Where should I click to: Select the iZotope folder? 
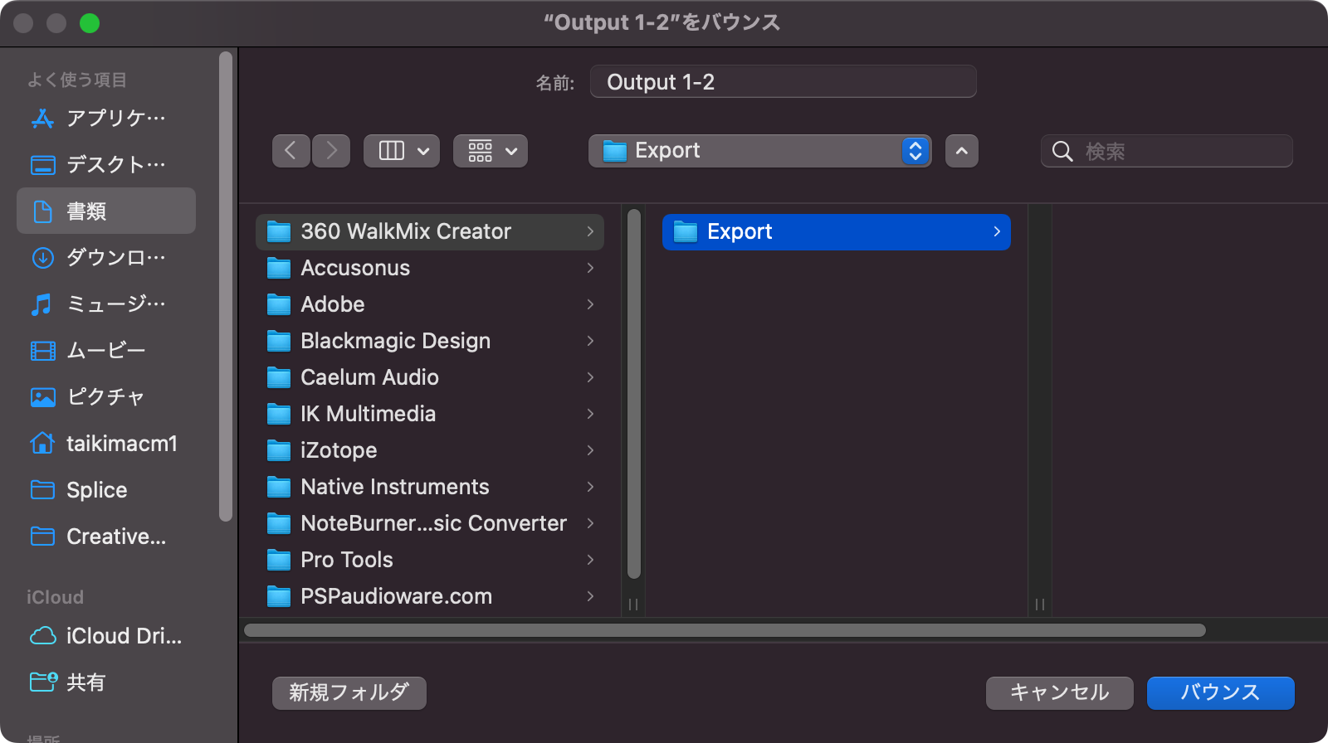coord(430,450)
